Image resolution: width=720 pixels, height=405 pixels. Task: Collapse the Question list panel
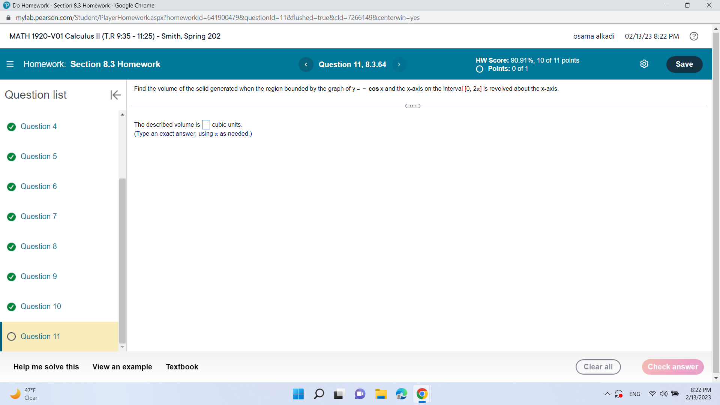[115, 95]
